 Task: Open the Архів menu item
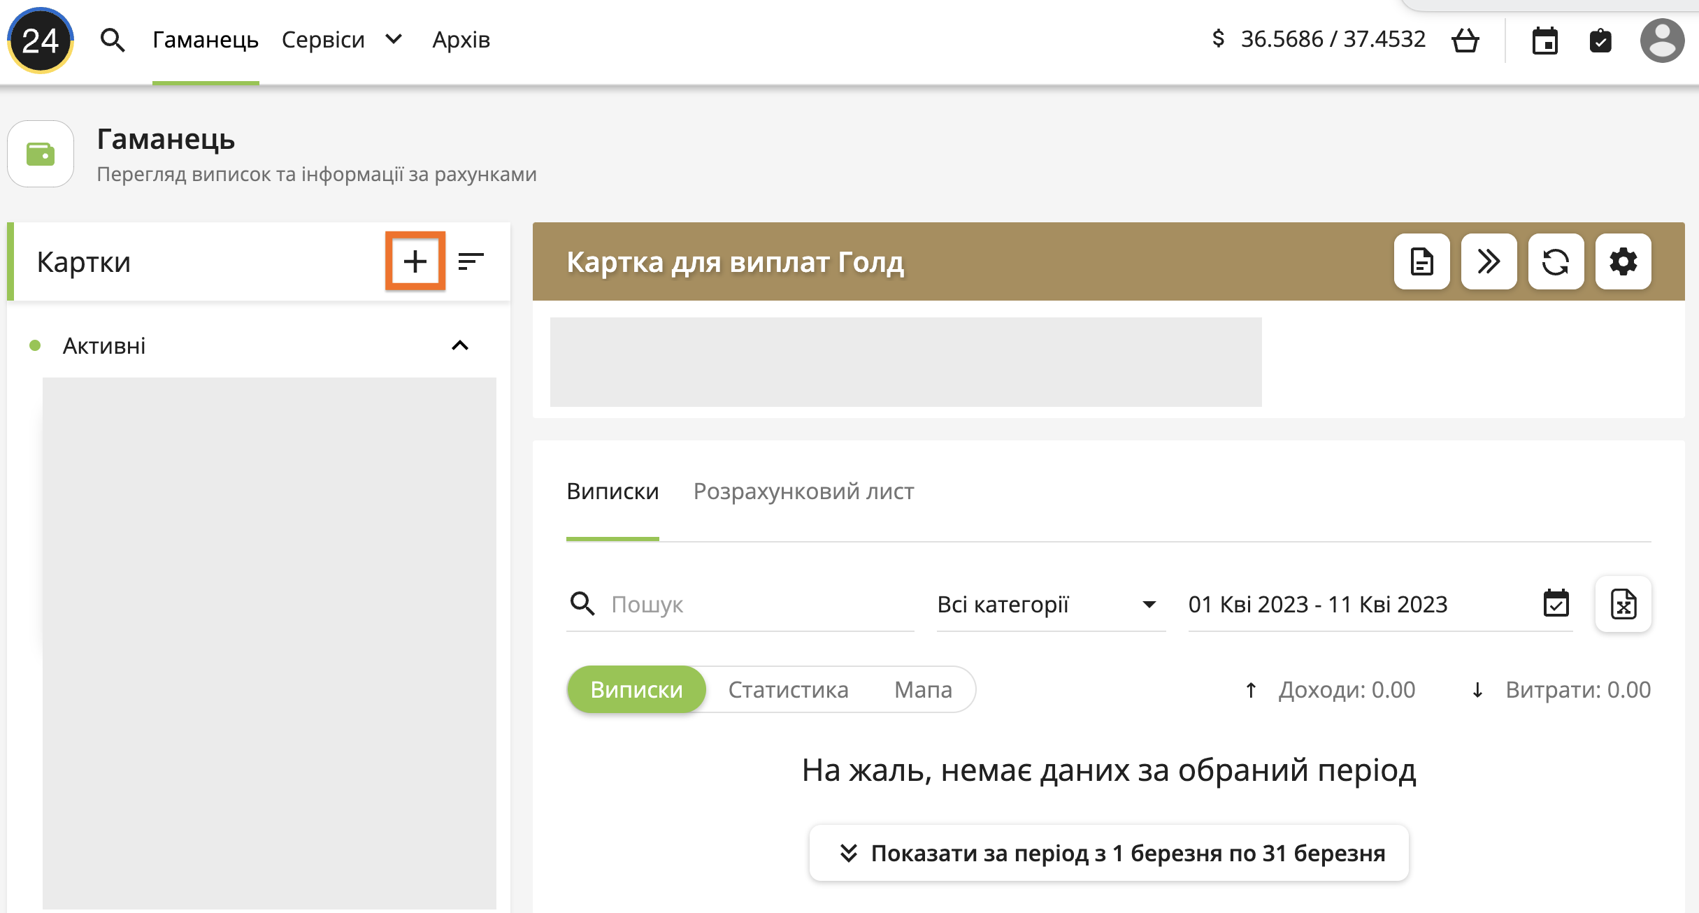[x=461, y=40]
